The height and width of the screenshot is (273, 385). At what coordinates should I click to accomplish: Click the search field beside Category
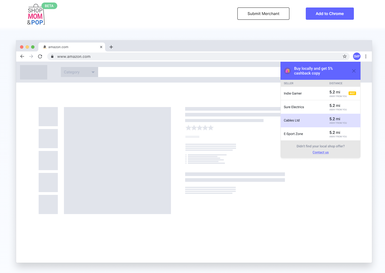pyautogui.click(x=189, y=72)
